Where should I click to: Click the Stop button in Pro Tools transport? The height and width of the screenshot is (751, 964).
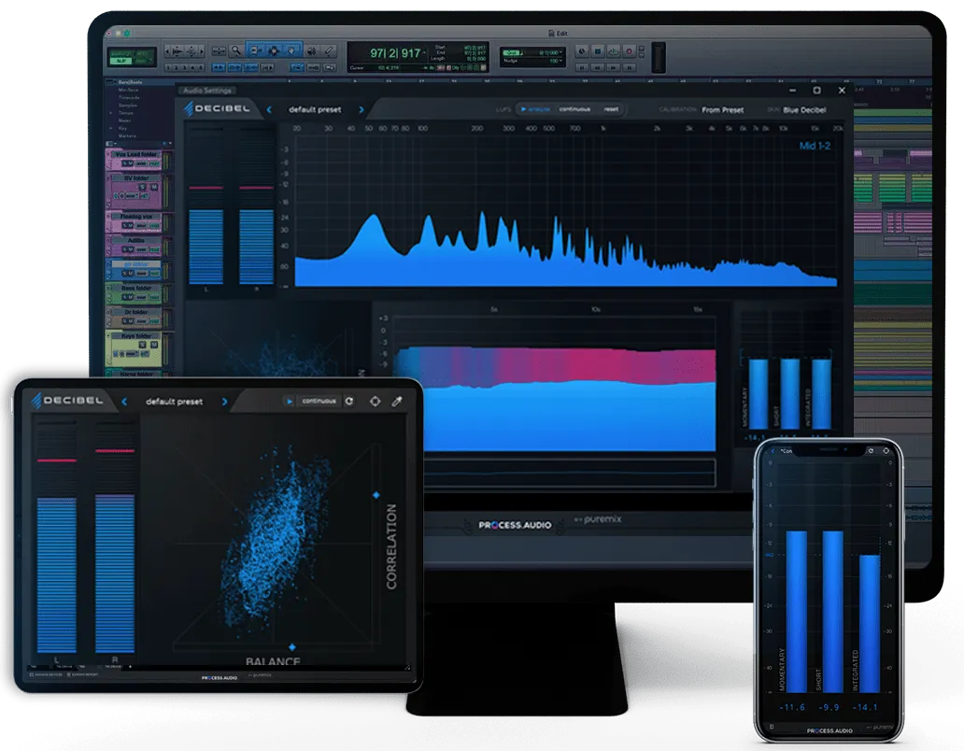pyautogui.click(x=597, y=51)
